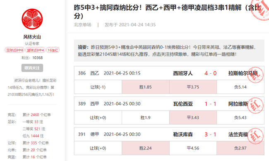
Task: Select the publish date 2021-04-24 14:35
Action: pos(137,25)
